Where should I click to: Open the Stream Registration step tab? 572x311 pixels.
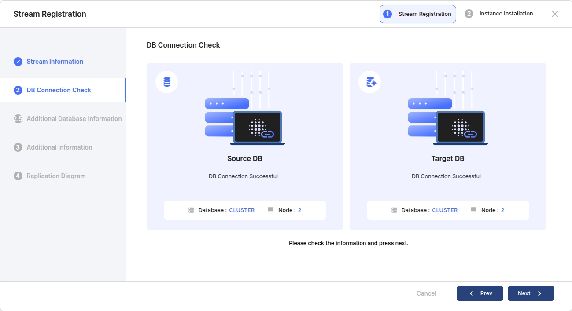(x=417, y=14)
